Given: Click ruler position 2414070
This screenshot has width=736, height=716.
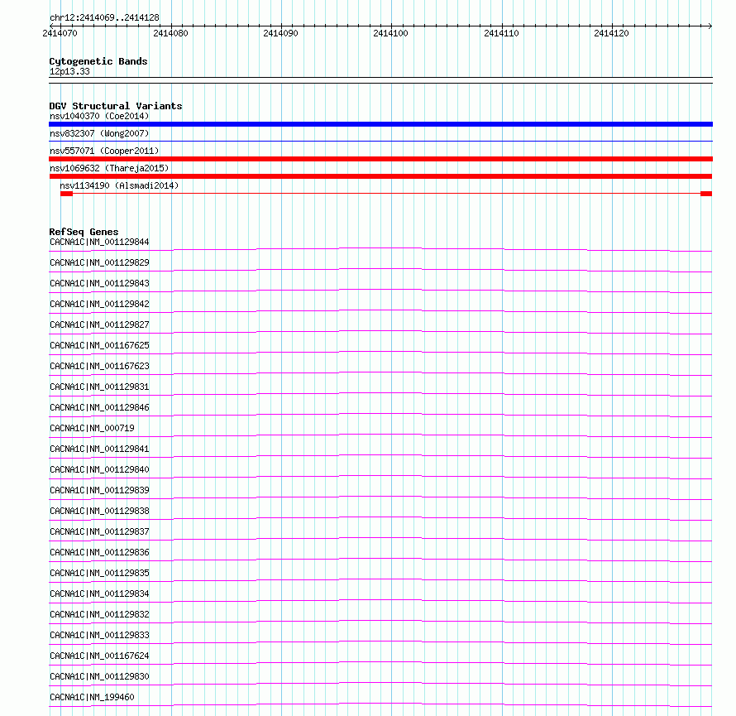Looking at the screenshot, I should 60,33.
